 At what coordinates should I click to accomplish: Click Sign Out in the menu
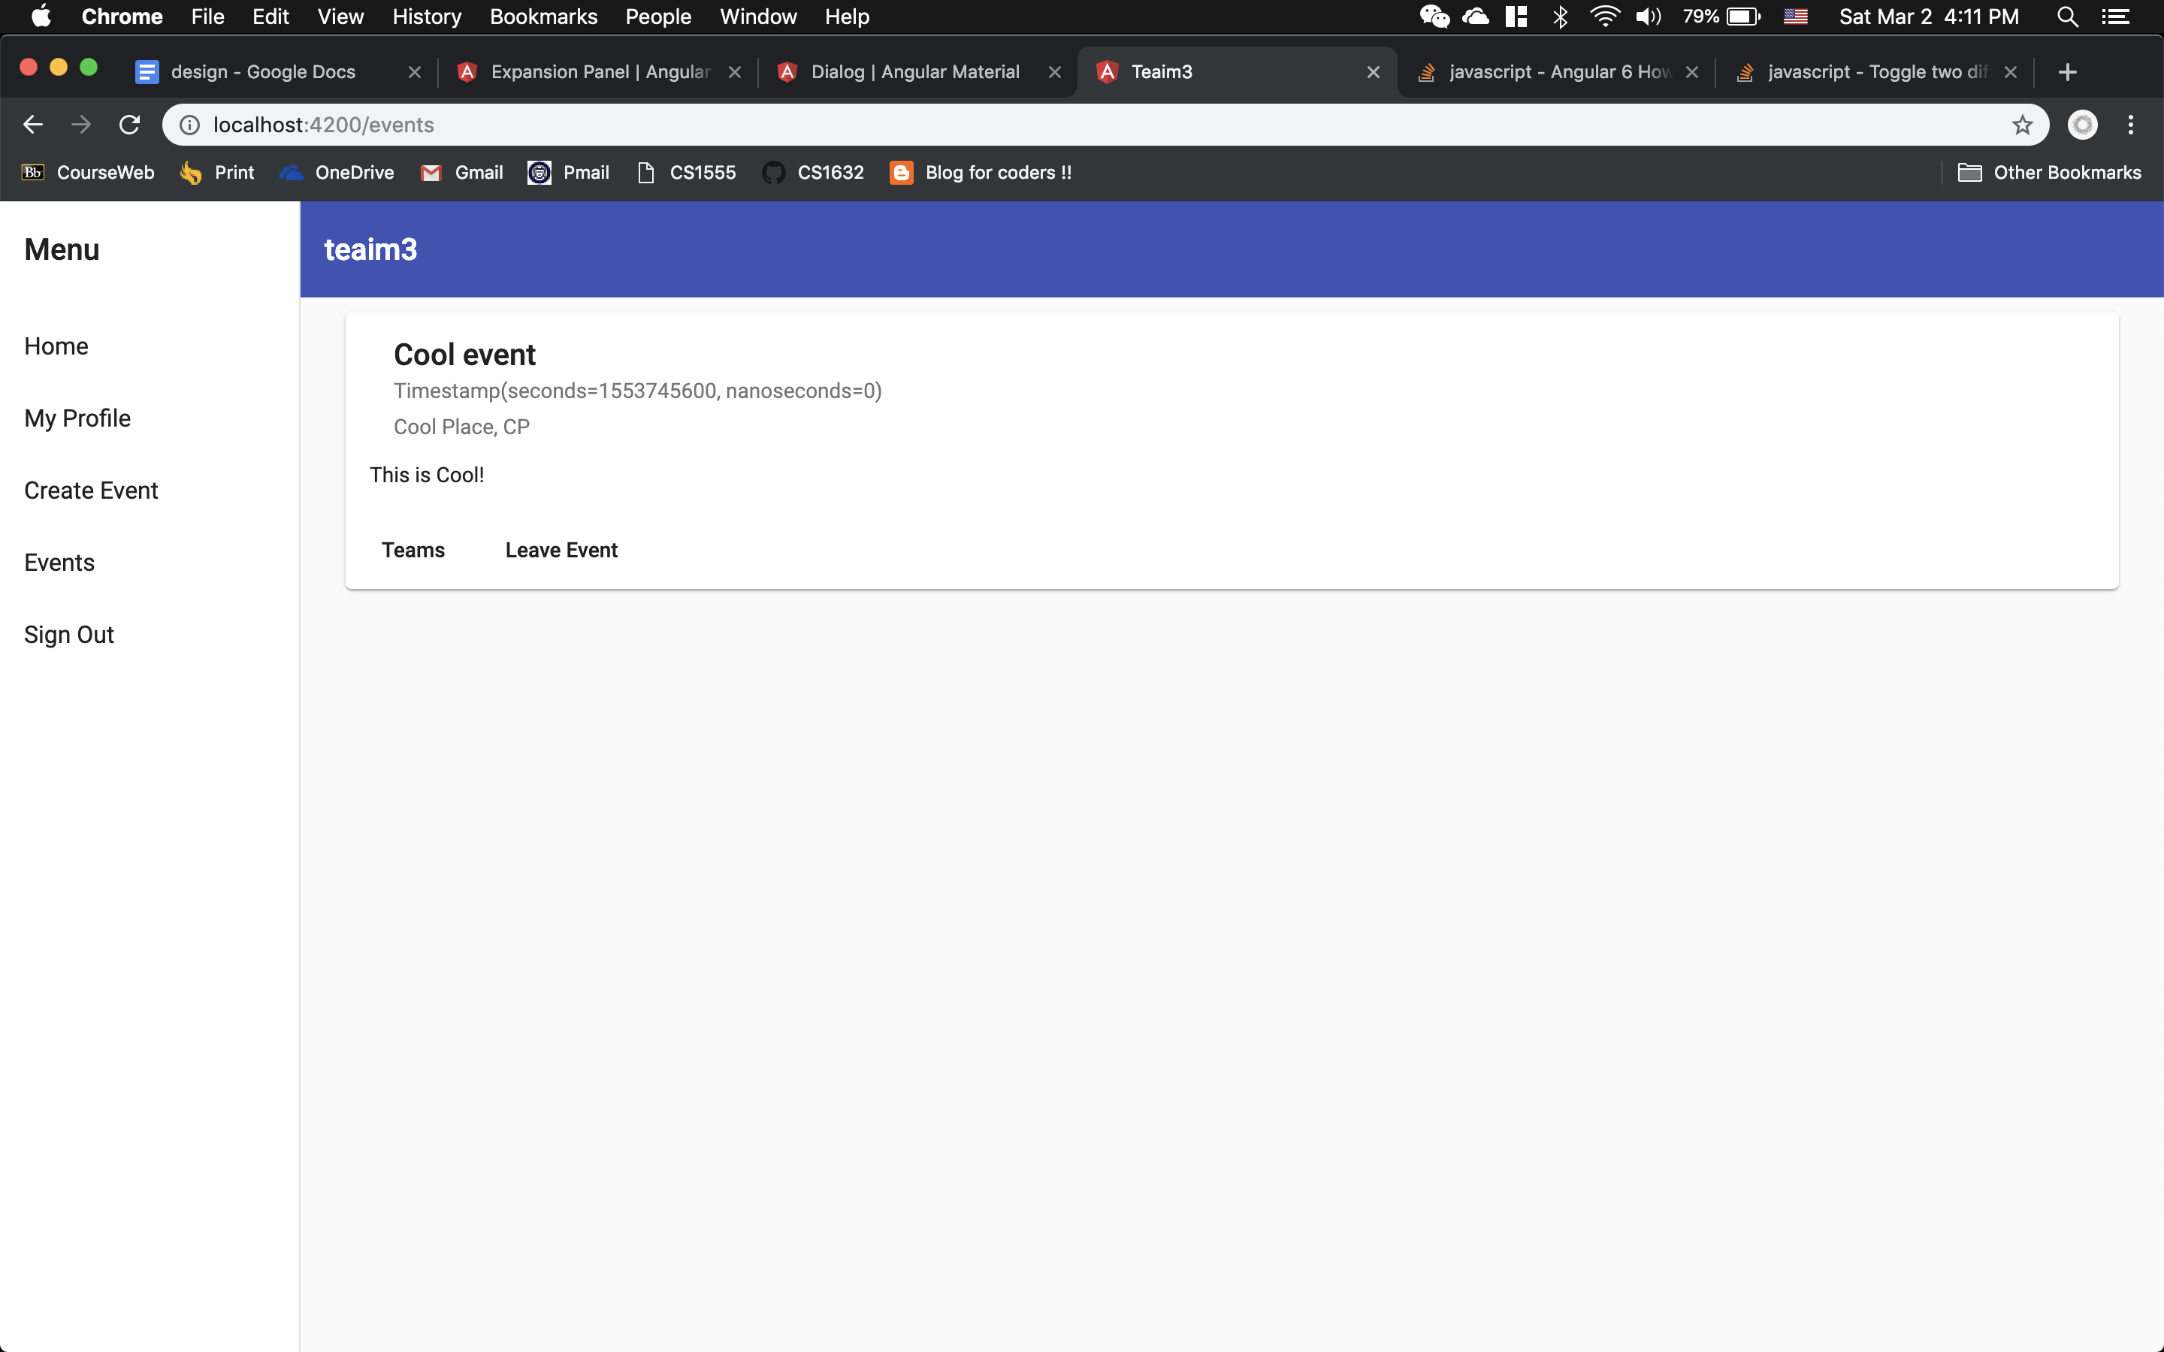pyautogui.click(x=69, y=634)
